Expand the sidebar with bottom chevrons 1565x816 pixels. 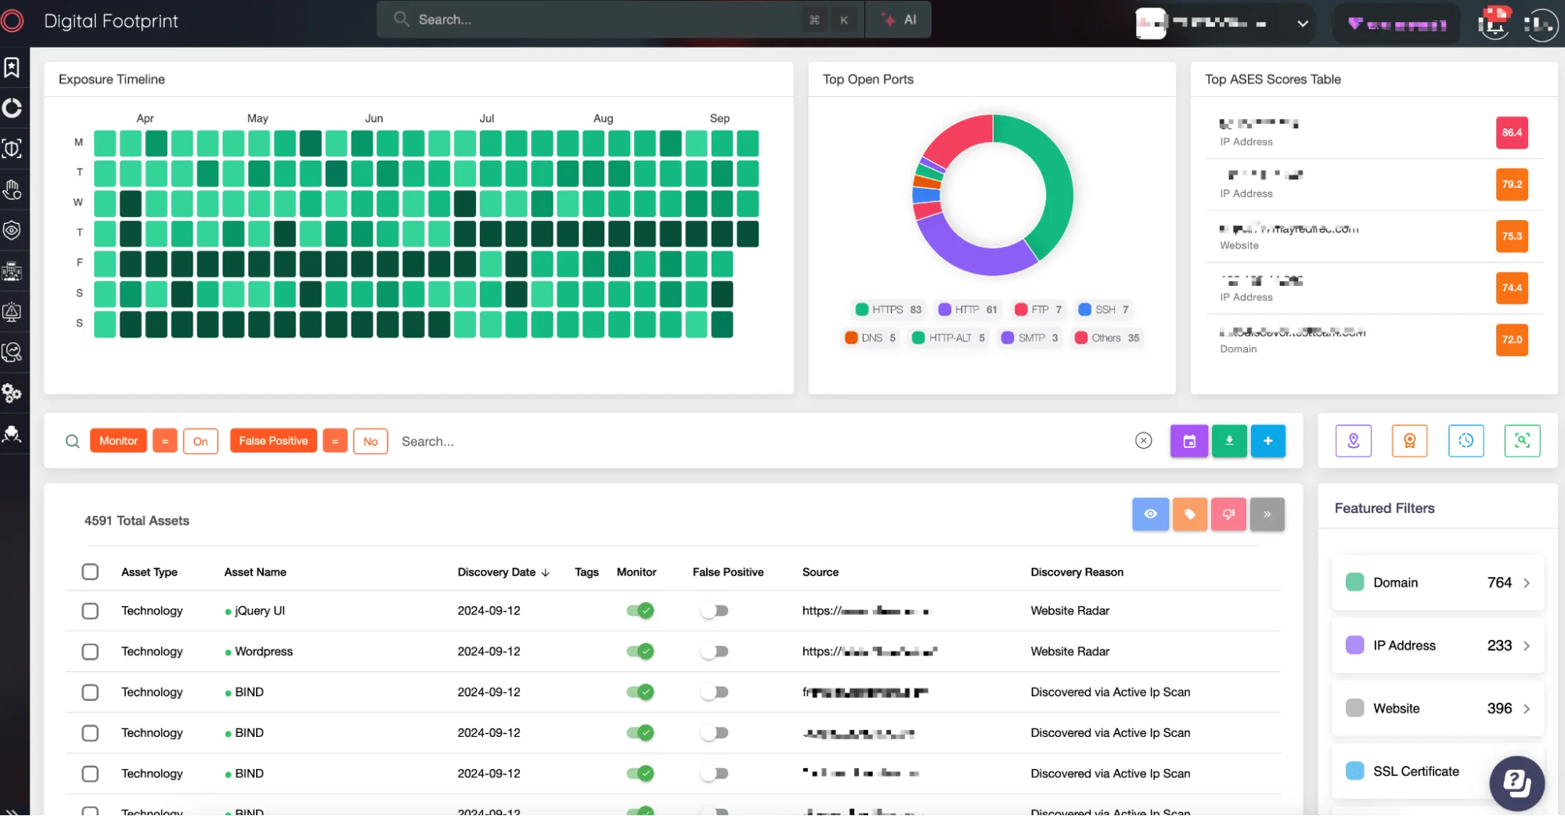[12, 811]
